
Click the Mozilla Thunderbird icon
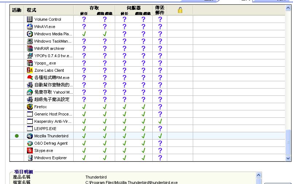coord(30,136)
